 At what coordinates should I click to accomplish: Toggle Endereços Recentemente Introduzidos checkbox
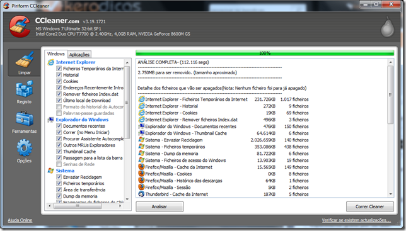pyautogui.click(x=59, y=87)
